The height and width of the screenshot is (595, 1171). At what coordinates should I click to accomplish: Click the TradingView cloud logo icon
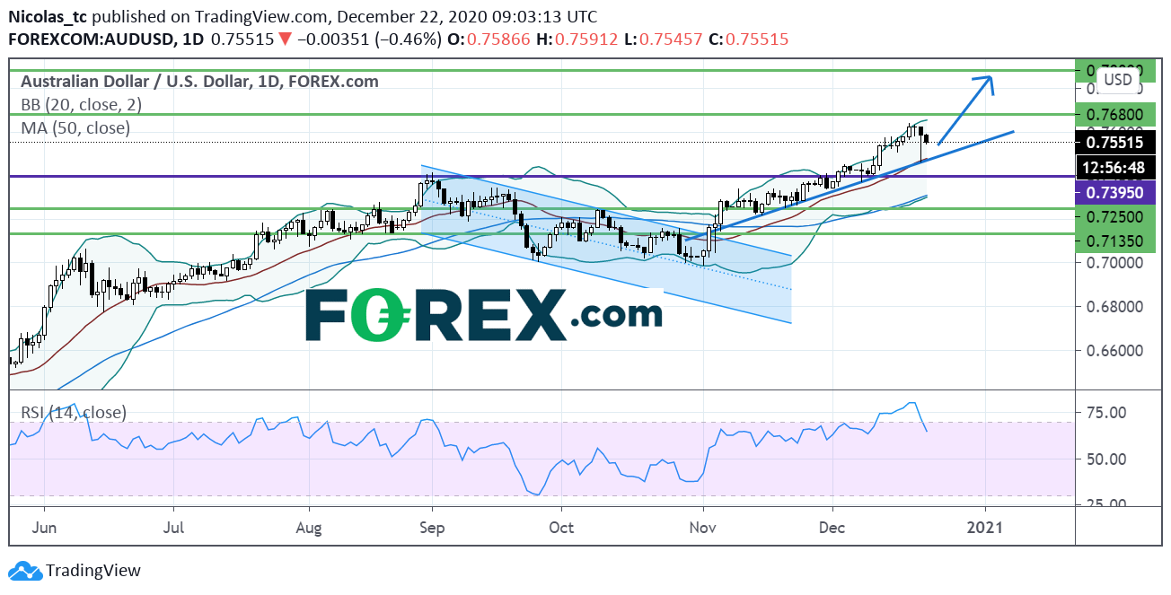(24, 571)
